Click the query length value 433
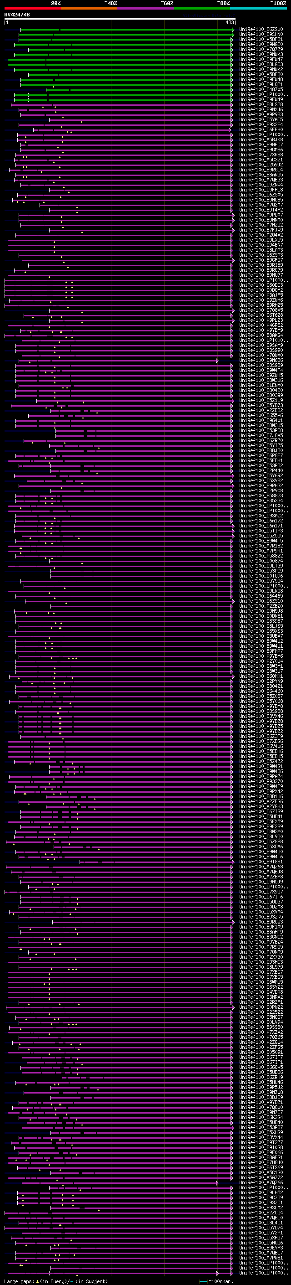Viewport: 291px width, 1285px height. (x=229, y=22)
